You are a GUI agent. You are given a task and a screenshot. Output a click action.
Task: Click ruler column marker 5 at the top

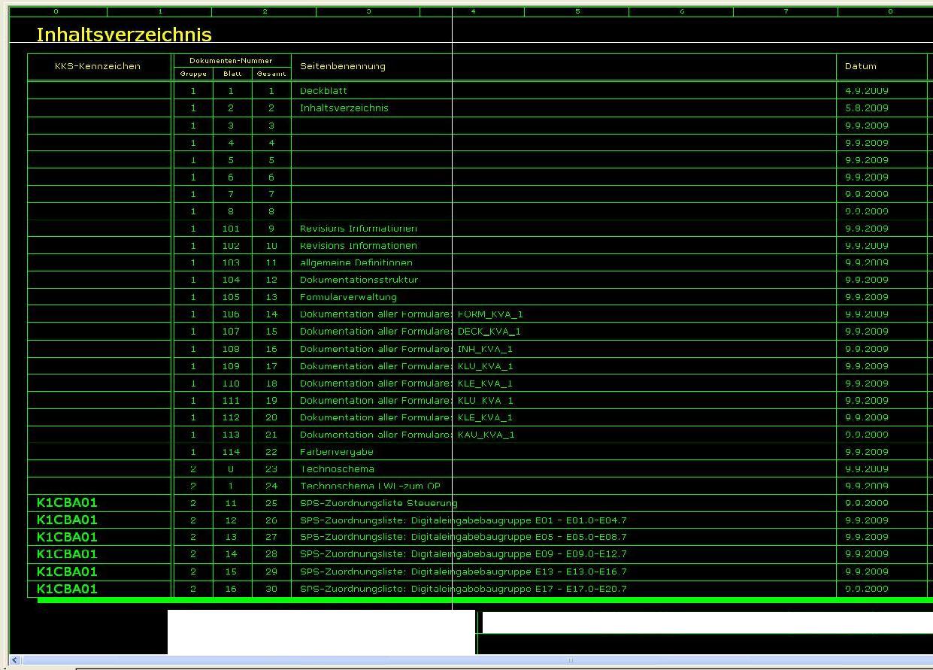coord(577,11)
